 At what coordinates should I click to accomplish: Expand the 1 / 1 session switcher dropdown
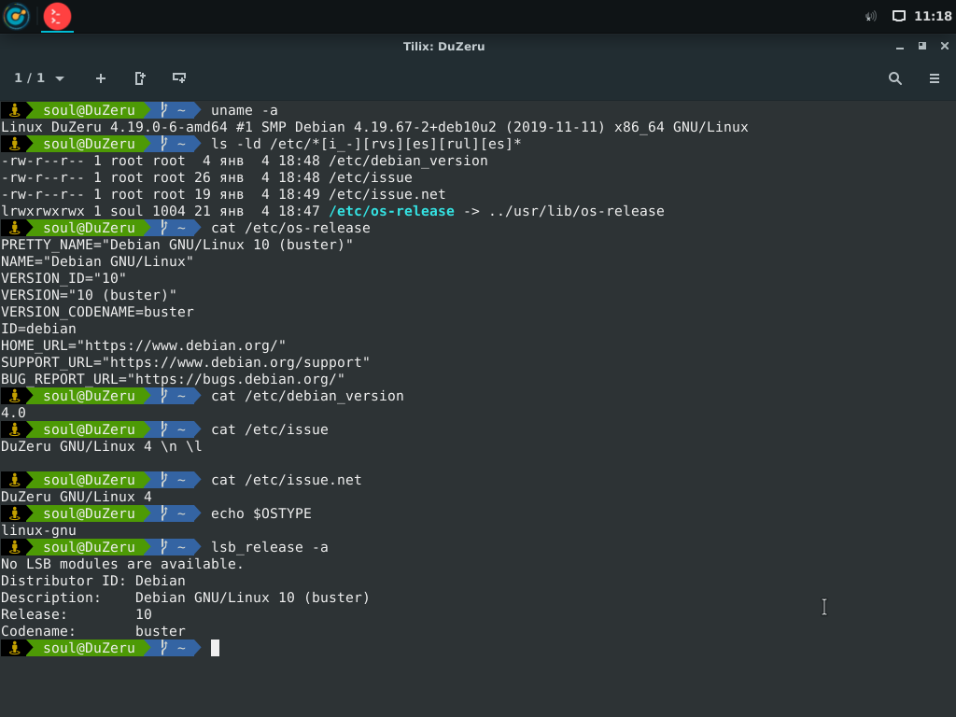39,78
